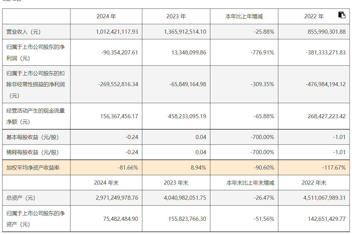Click the value -269,552,816.34
Image resolution: width=352 pixels, height=234 pixels.
click(x=118, y=84)
